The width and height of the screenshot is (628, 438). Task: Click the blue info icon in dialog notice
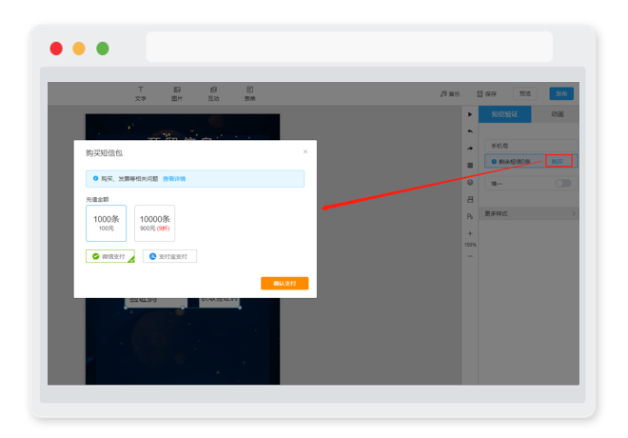pyautogui.click(x=95, y=178)
